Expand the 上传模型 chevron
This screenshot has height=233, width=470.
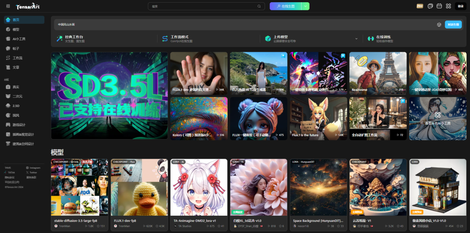(x=356, y=38)
